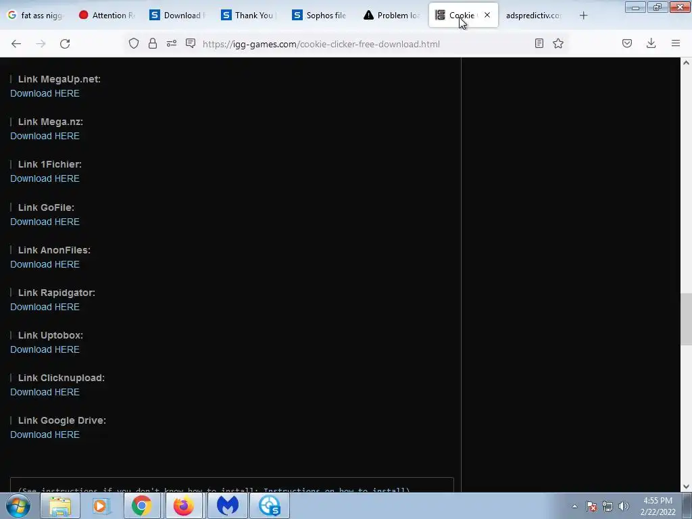This screenshot has width=692, height=519.
Task: Save page to Pocket icon
Action: click(627, 43)
